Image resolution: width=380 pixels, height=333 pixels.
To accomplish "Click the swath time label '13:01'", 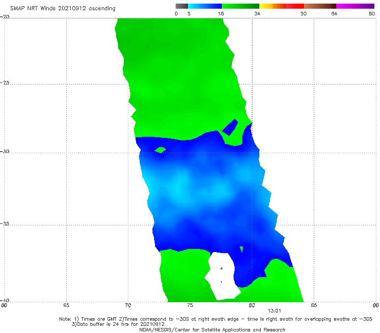I will 274,311.
